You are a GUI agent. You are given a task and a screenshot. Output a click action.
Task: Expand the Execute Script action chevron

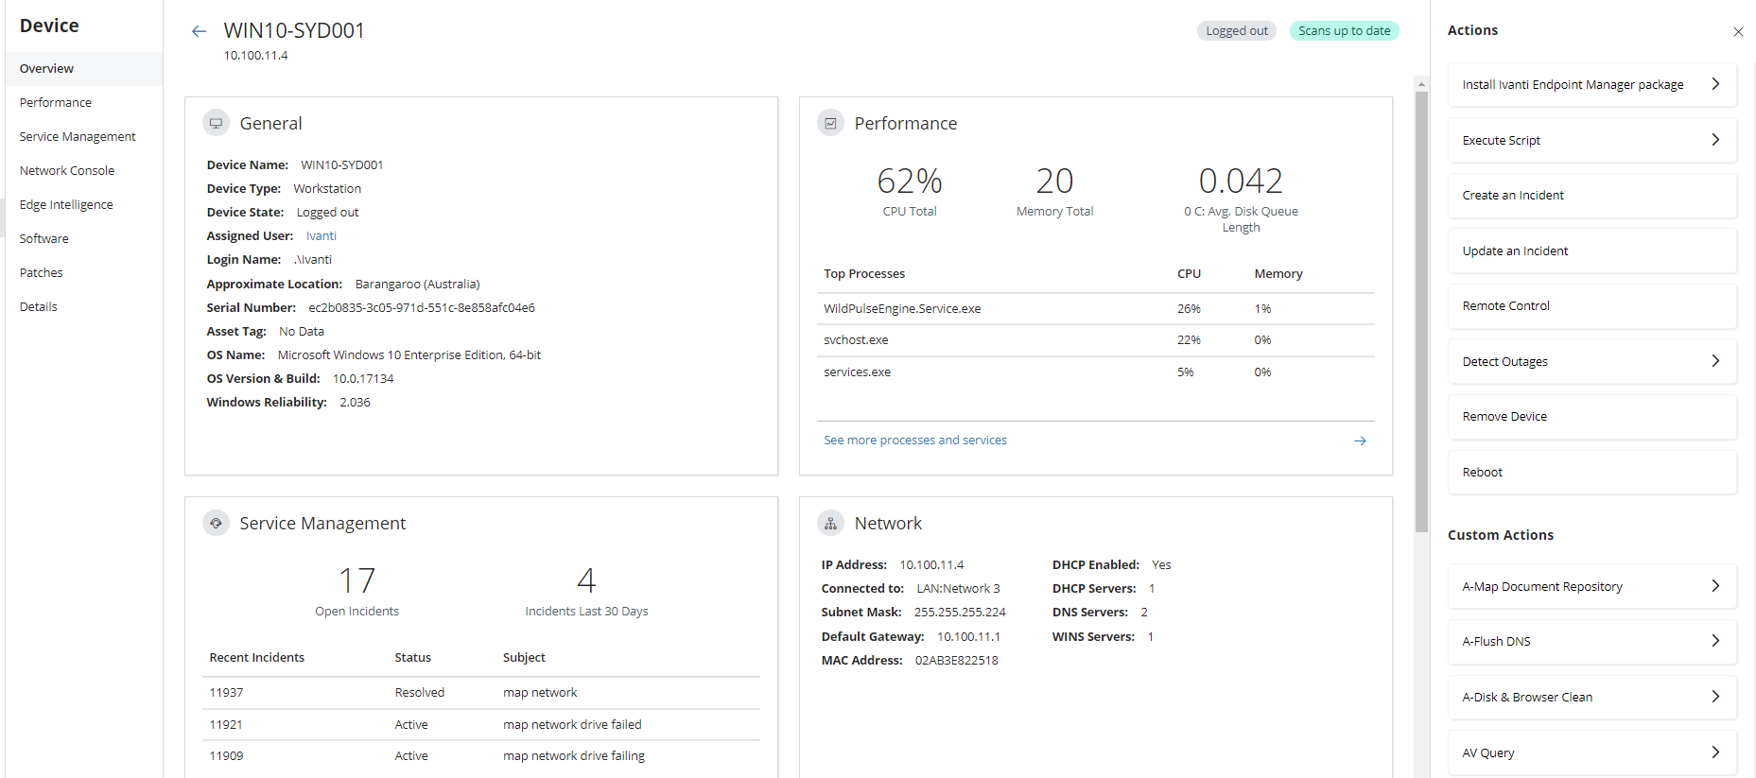click(x=1715, y=140)
